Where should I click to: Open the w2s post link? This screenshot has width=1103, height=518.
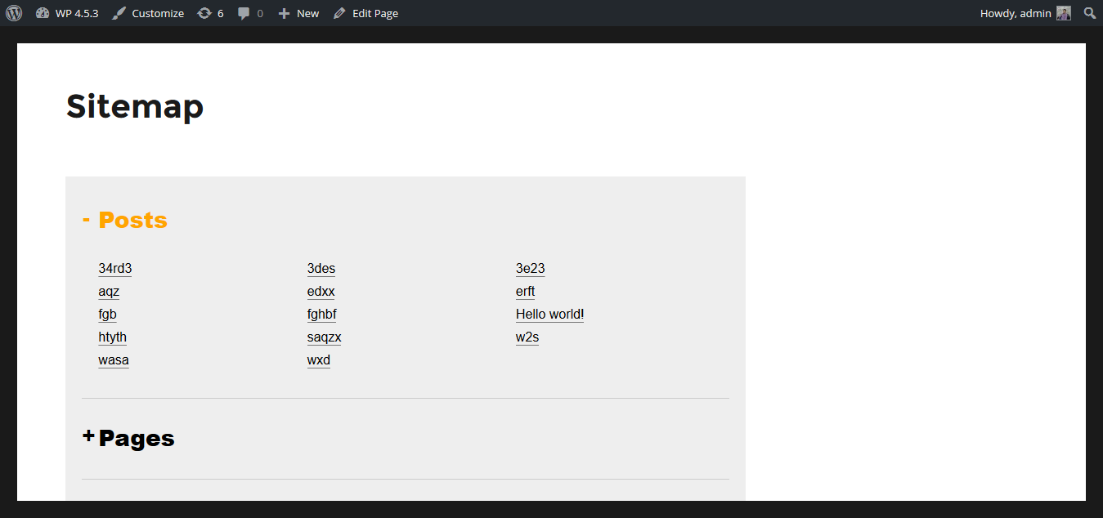527,337
